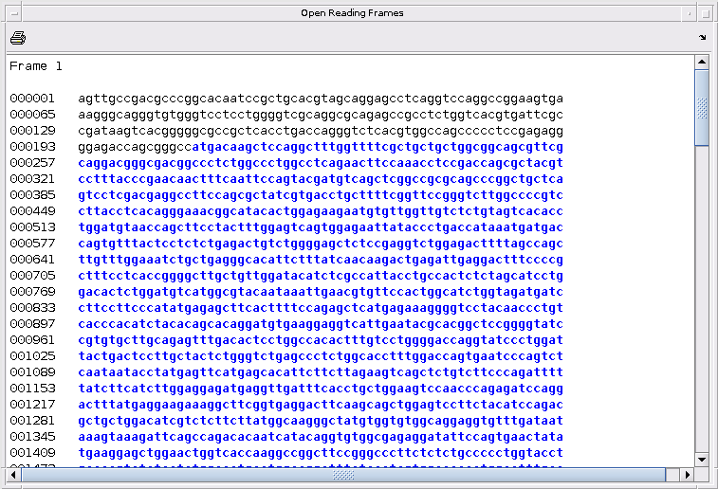The height and width of the screenshot is (489, 718).
Task: Click line number 000513
Action: [32, 226]
